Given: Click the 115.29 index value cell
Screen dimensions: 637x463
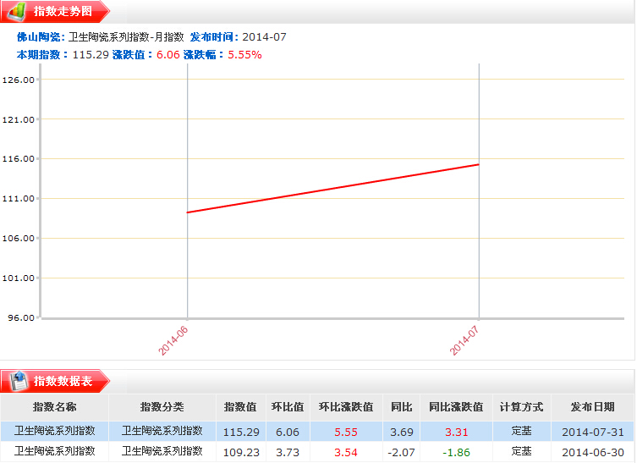Looking at the screenshot, I should 240,431.
